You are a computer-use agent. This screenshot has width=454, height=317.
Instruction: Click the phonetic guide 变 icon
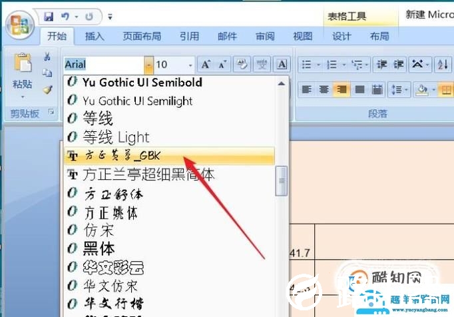click(x=262, y=65)
